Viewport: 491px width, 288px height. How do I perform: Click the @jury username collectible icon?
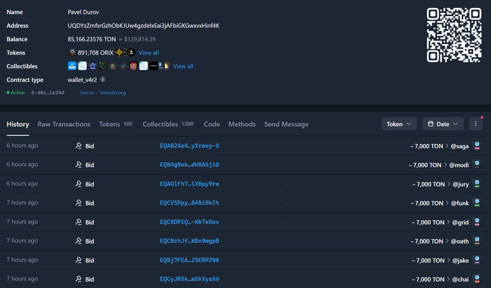point(477,184)
